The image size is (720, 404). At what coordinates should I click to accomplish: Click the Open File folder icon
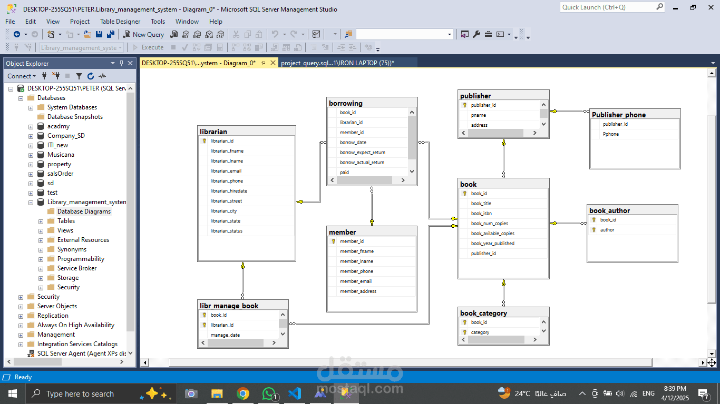click(87, 34)
